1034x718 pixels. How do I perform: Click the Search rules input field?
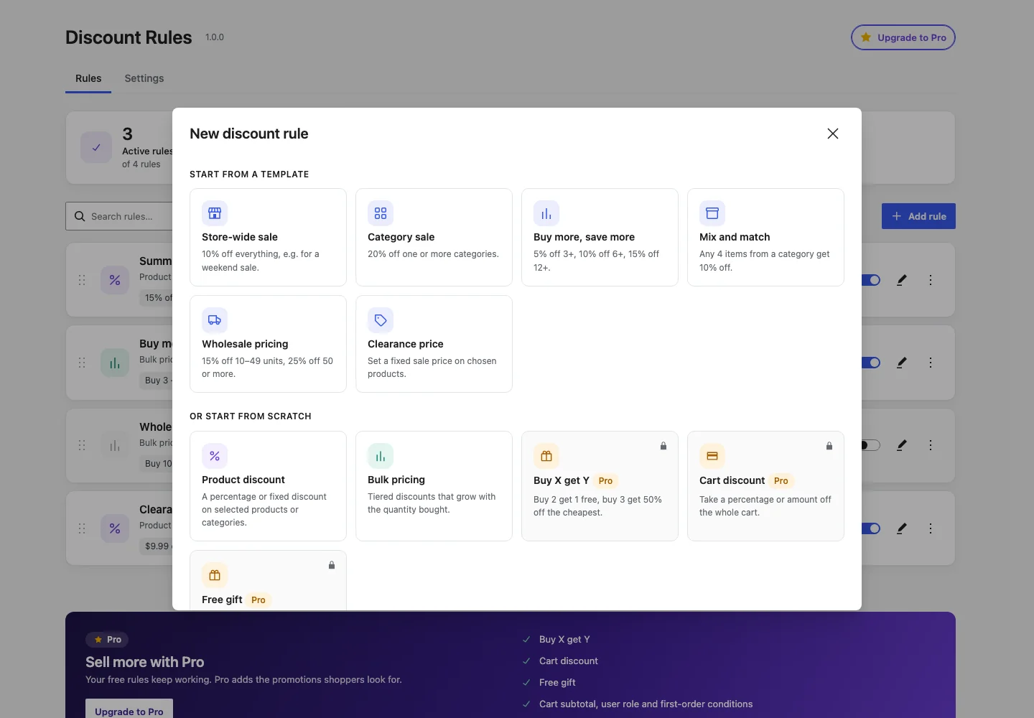click(119, 216)
